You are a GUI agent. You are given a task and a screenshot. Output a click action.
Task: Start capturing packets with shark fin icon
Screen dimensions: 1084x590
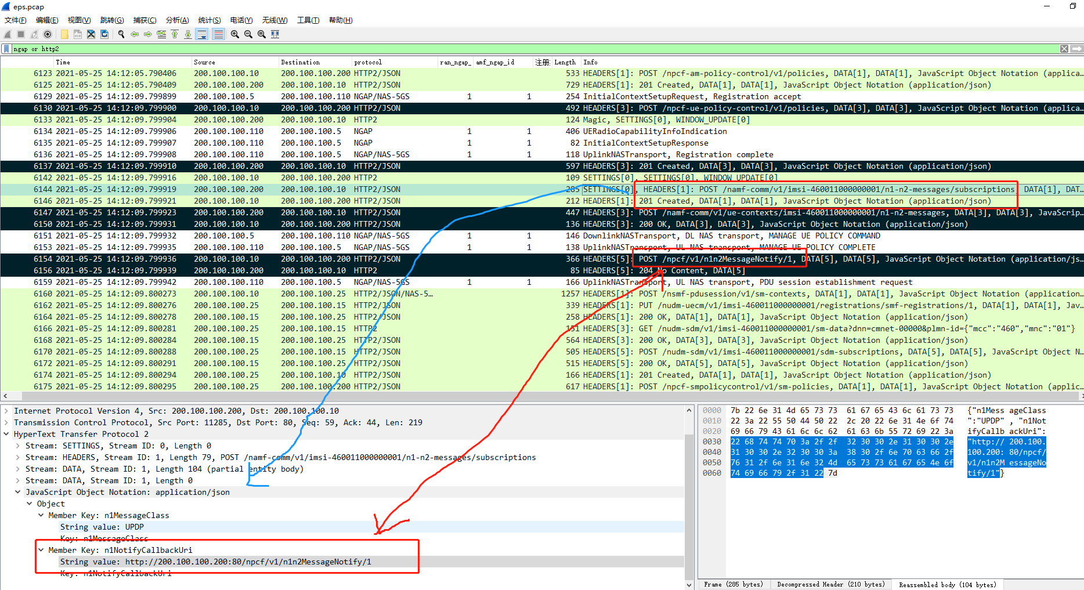pyautogui.click(x=8, y=34)
